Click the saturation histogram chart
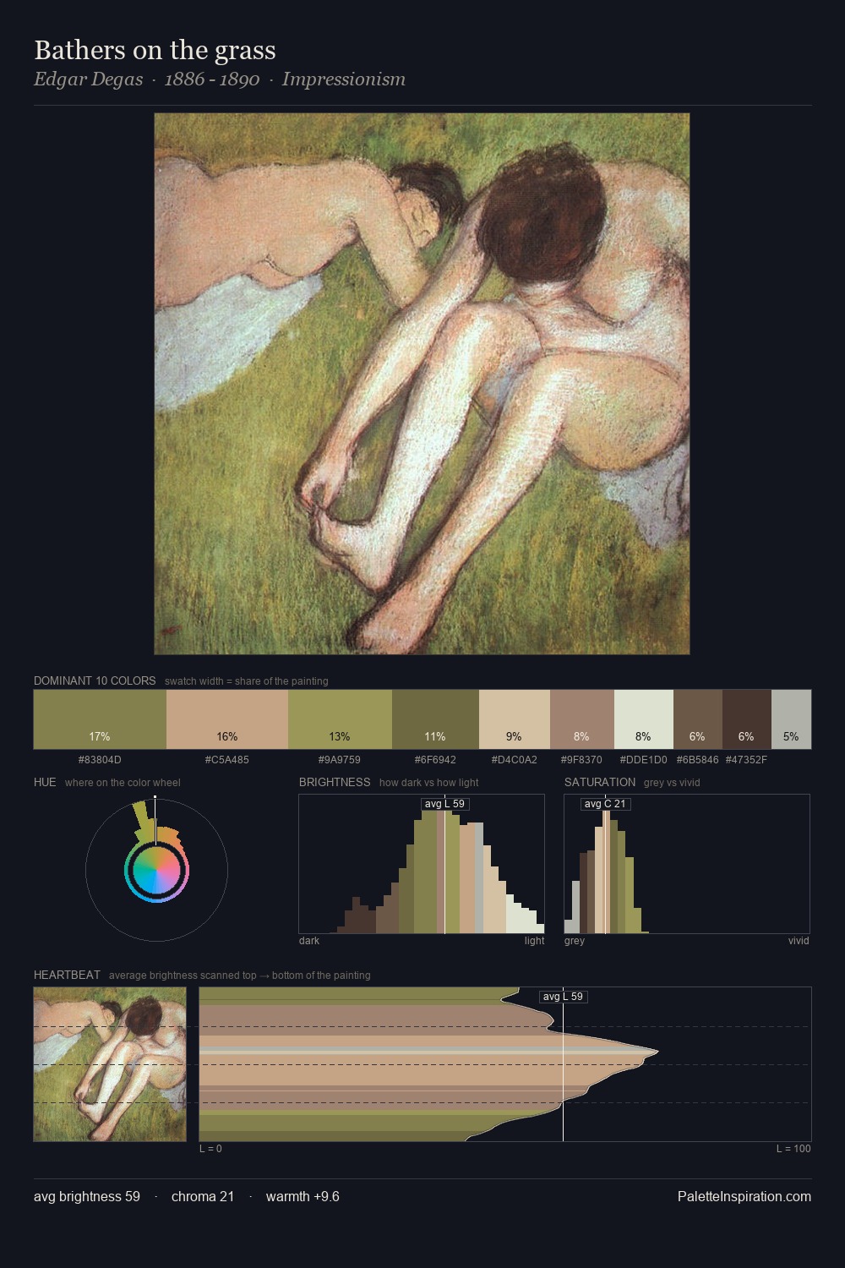This screenshot has width=845, height=1268. tap(687, 864)
